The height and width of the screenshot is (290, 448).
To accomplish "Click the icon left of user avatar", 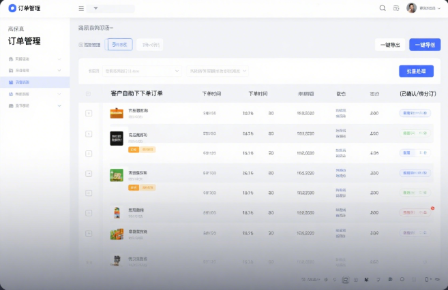I will [396, 8].
